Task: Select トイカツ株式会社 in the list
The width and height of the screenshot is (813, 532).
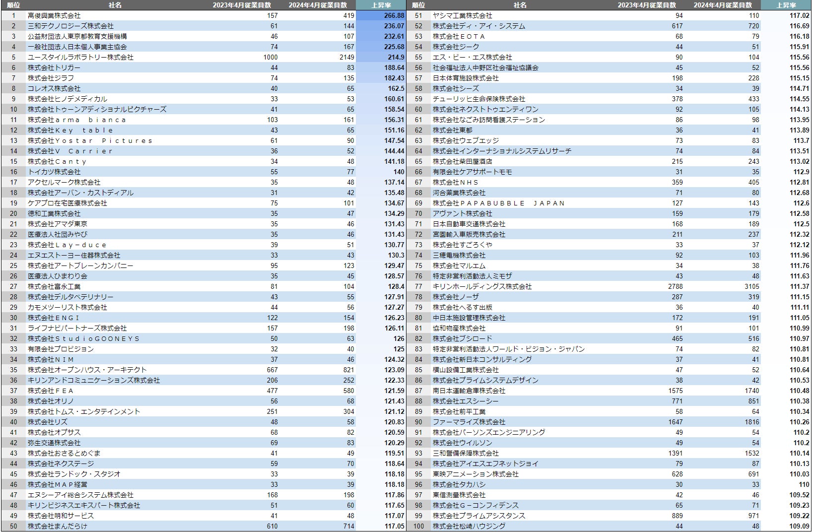Action: click(x=54, y=172)
